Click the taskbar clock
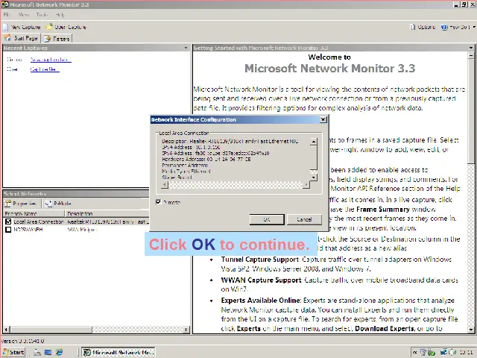The image size is (477, 358). click(466, 352)
